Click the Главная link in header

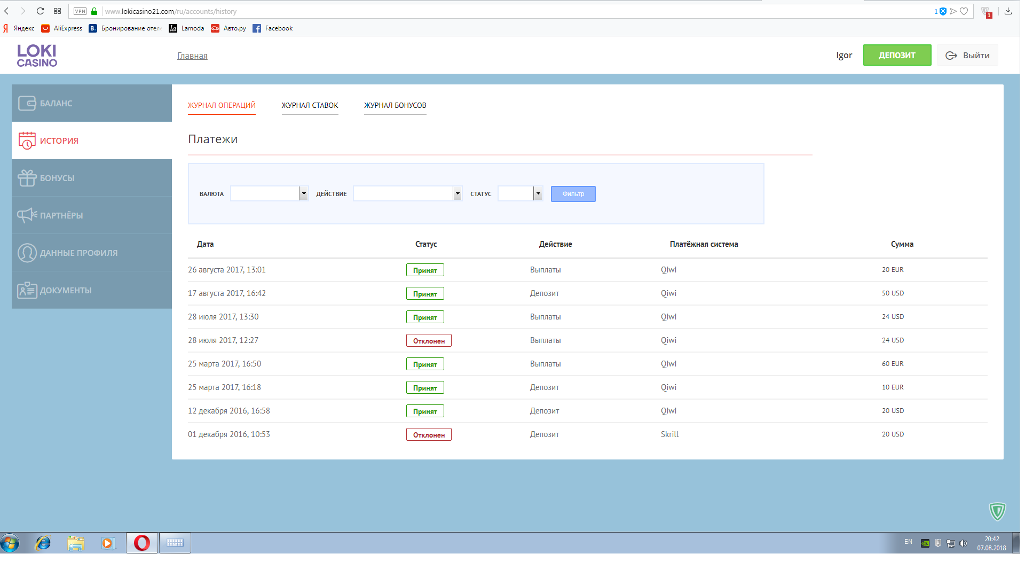pos(192,56)
